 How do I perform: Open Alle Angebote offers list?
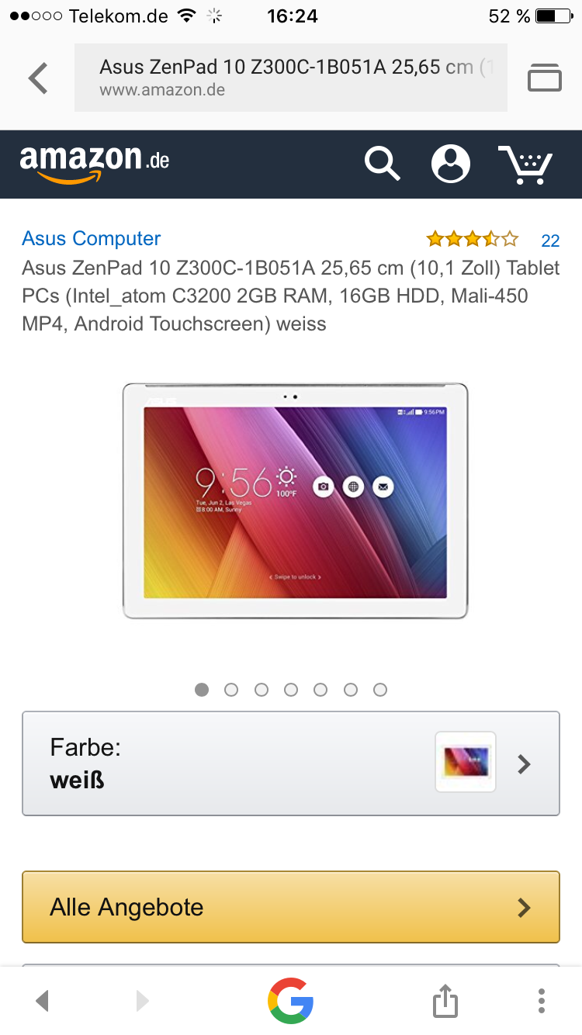291,907
